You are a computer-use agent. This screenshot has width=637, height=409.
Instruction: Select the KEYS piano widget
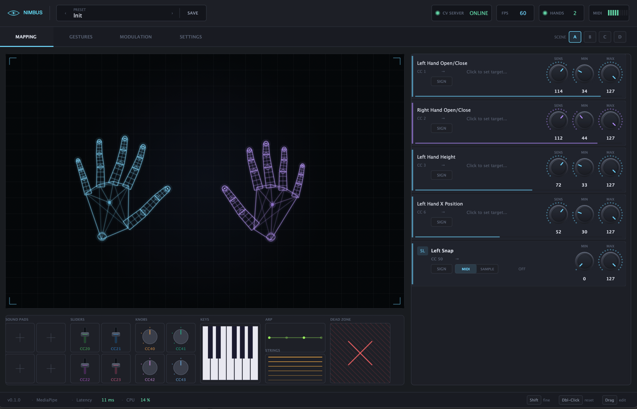230,353
